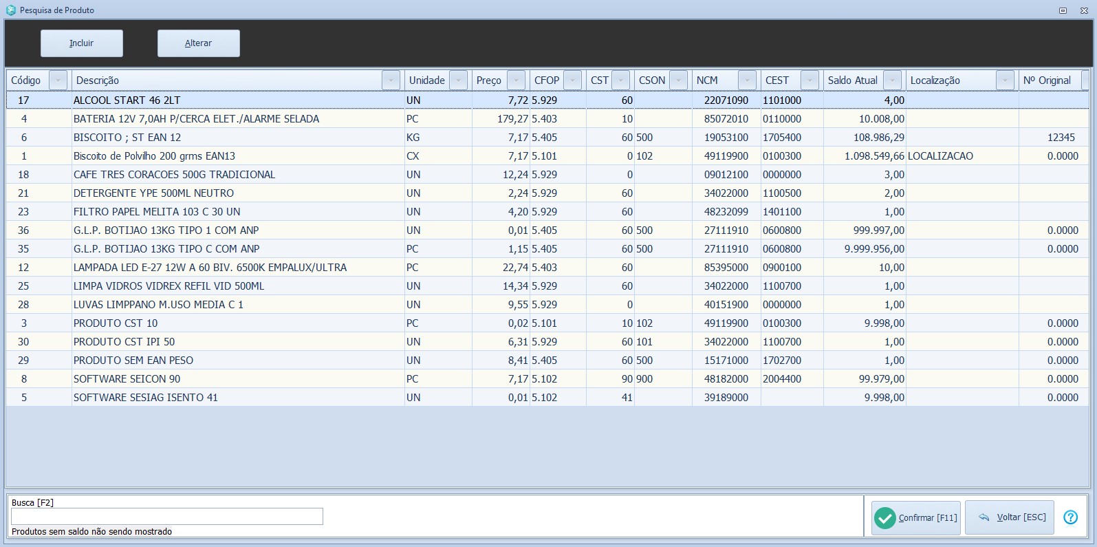Click the Voltar back arrow icon
1097x547 pixels.
[x=984, y=517]
